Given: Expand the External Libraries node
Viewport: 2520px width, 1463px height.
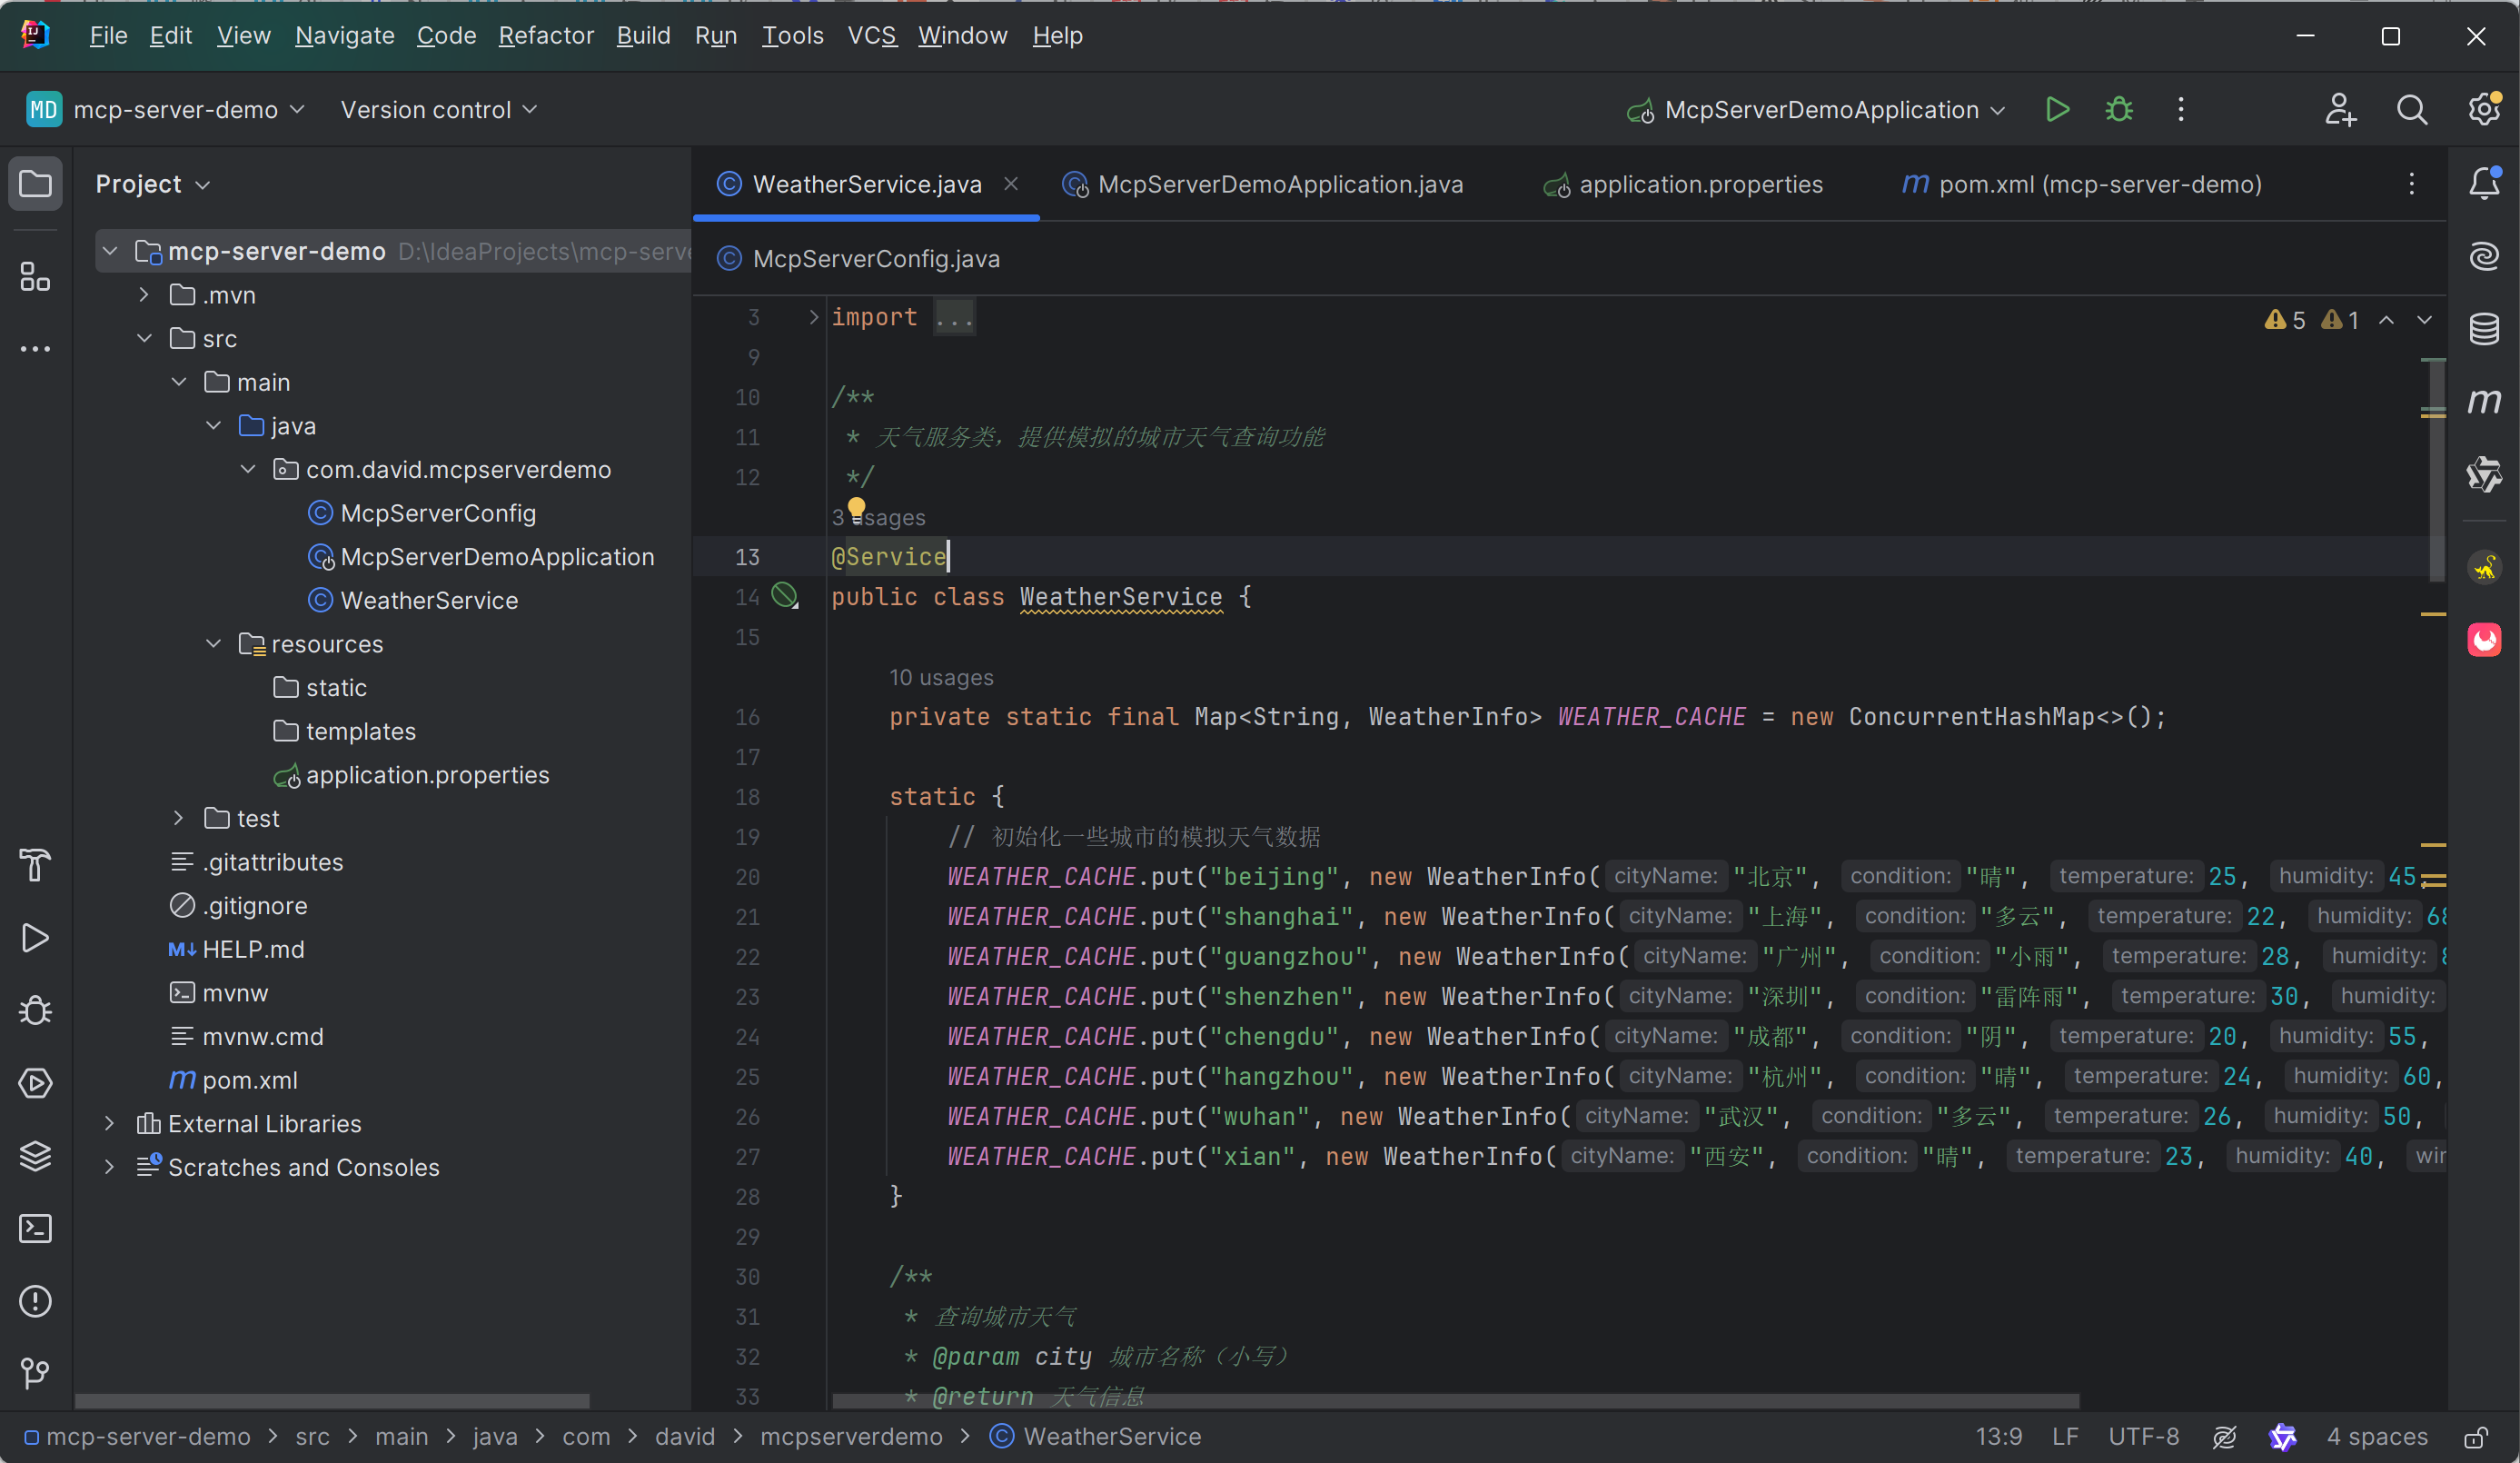Looking at the screenshot, I should (110, 1124).
